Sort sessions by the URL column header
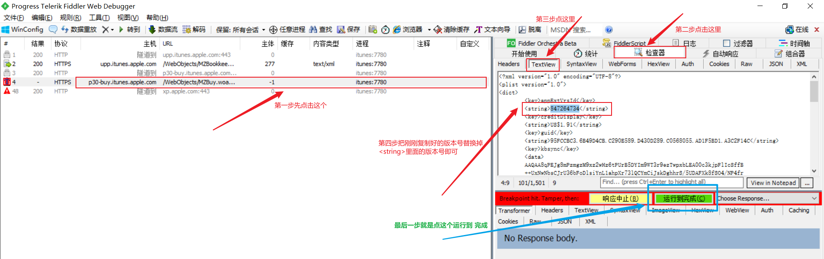The image size is (824, 259). click(x=200, y=43)
